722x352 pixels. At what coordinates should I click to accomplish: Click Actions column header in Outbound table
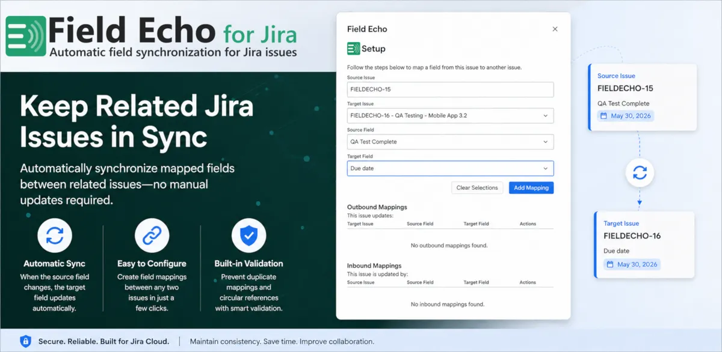click(x=528, y=223)
